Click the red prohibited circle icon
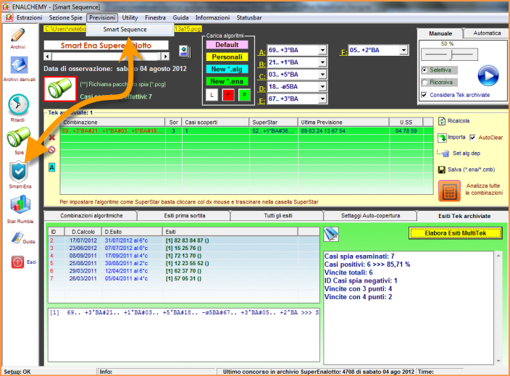The image size is (510, 376). coord(51,150)
